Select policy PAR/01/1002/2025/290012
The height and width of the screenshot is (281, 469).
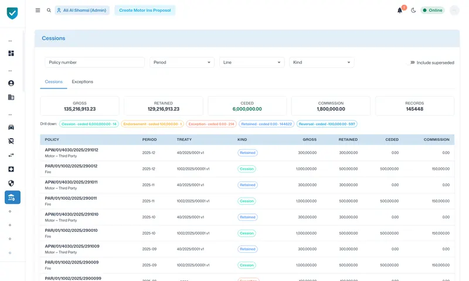[x=71, y=166]
